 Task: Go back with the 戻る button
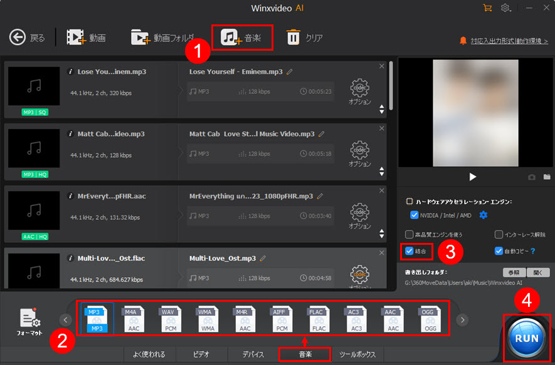pyautogui.click(x=27, y=38)
